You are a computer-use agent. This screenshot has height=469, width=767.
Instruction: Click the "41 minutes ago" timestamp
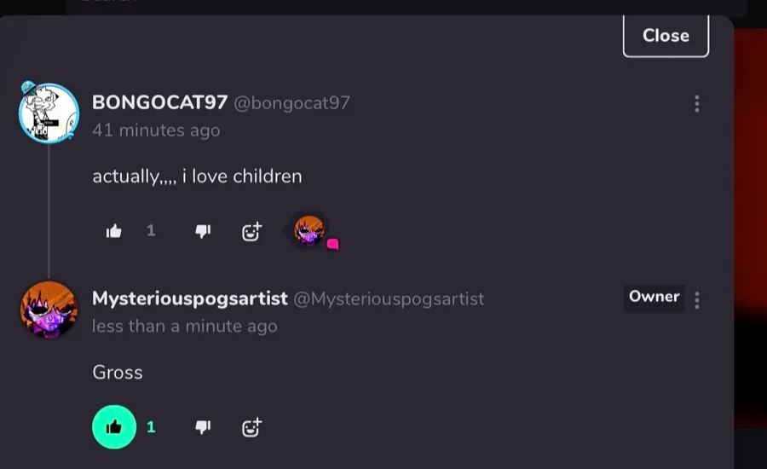tap(156, 130)
